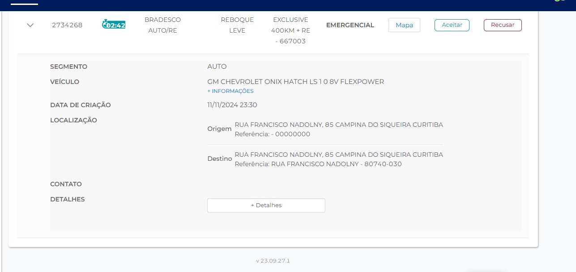
Task: Click the CONTATO label
Action: point(66,184)
